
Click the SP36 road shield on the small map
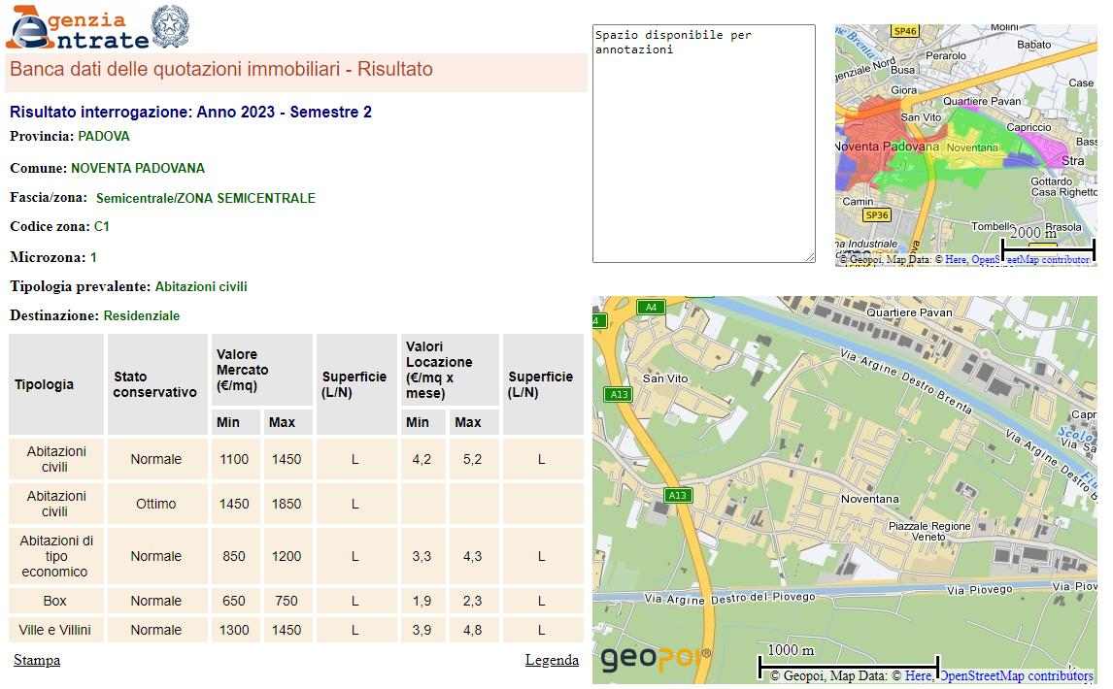coord(876,214)
